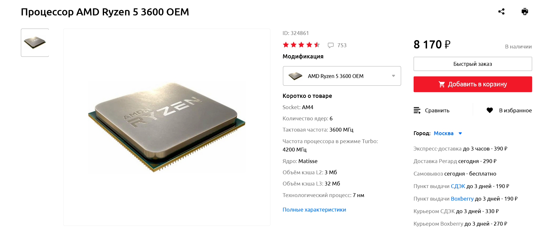Expand the Модификация dropdown arrow
This screenshot has height=242, width=553.
393,76
